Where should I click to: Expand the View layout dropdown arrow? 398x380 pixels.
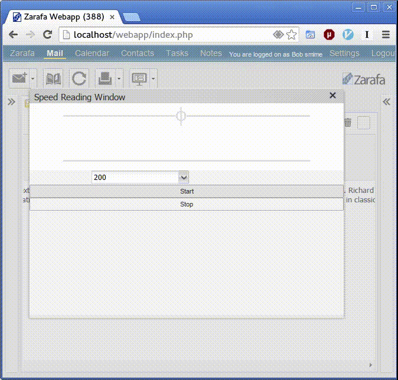tap(153, 78)
